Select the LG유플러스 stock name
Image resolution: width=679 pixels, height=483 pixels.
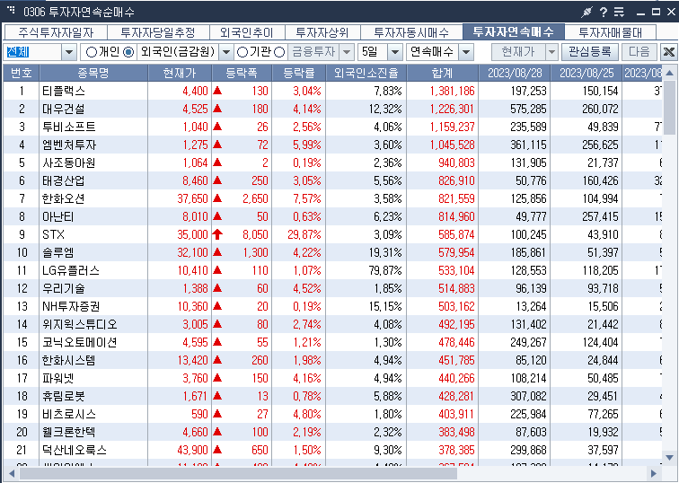71,270
